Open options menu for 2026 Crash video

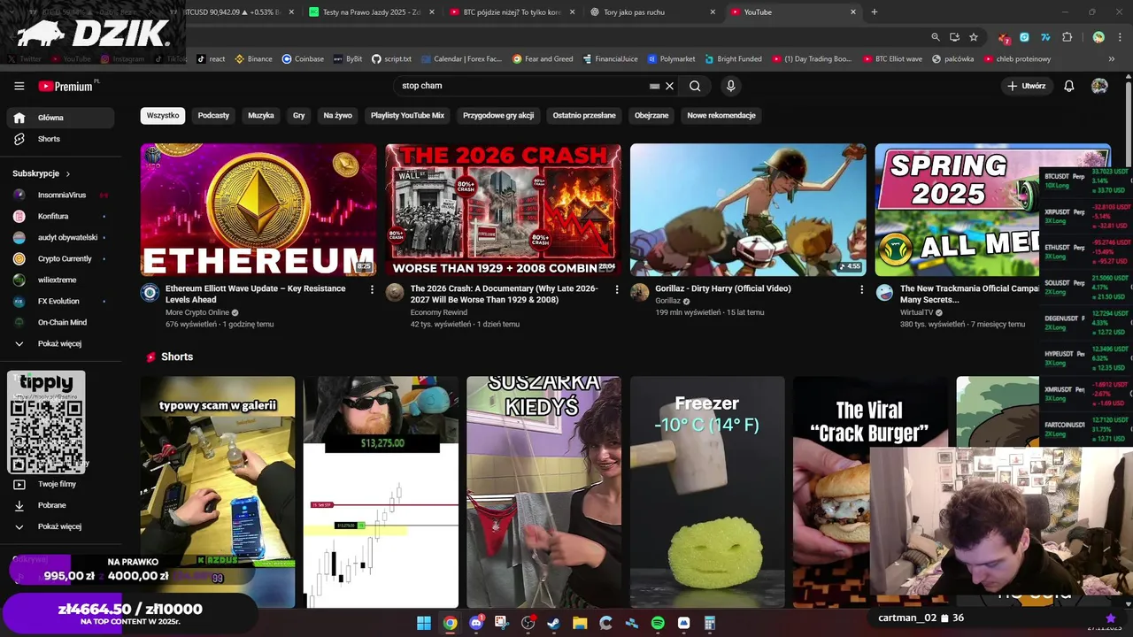pos(617,289)
